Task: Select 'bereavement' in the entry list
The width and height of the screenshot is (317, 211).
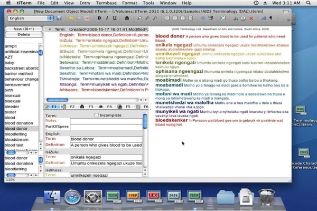Action: tap(17, 84)
